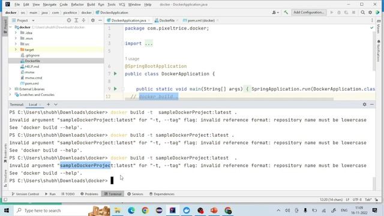This screenshot has height=216, width=384.
Task: Open terminal sessions dropdown arrow
Action: (x=56, y=104)
